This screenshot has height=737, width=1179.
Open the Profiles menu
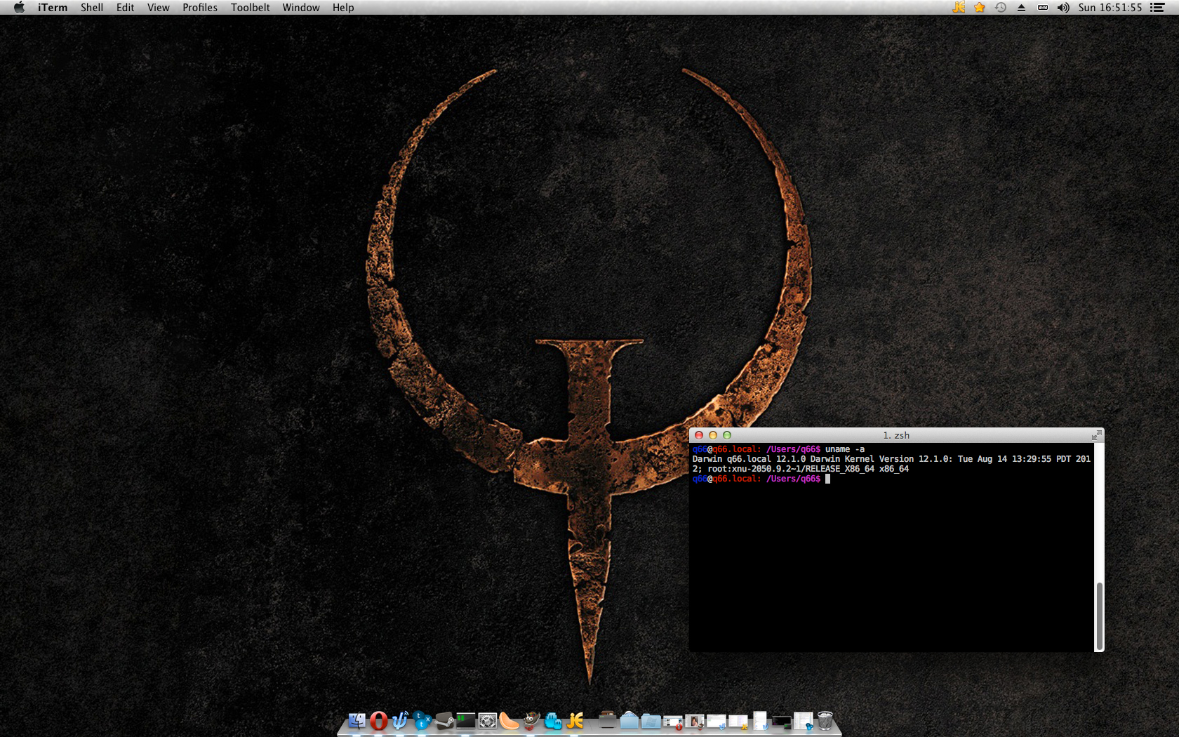200,7
